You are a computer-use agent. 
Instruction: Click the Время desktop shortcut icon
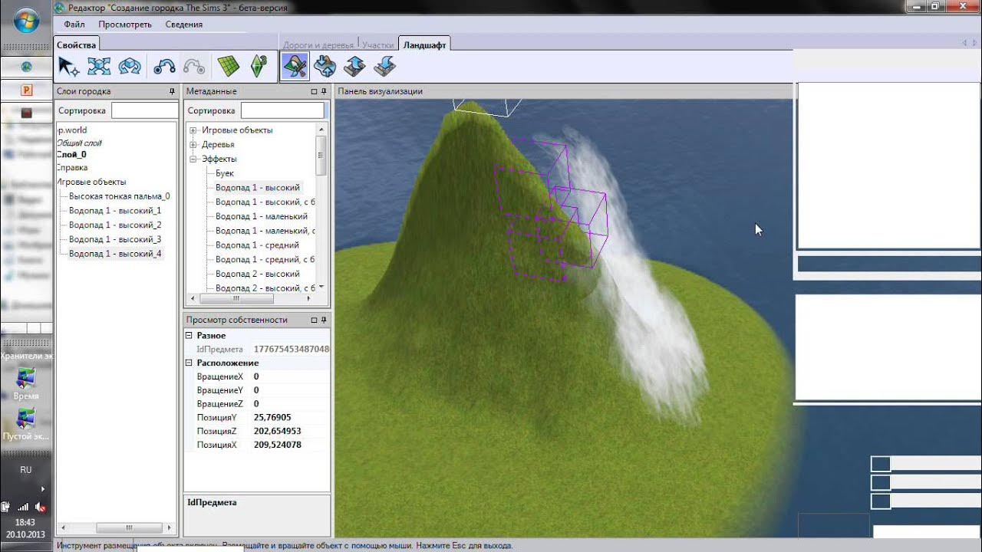coord(26,383)
